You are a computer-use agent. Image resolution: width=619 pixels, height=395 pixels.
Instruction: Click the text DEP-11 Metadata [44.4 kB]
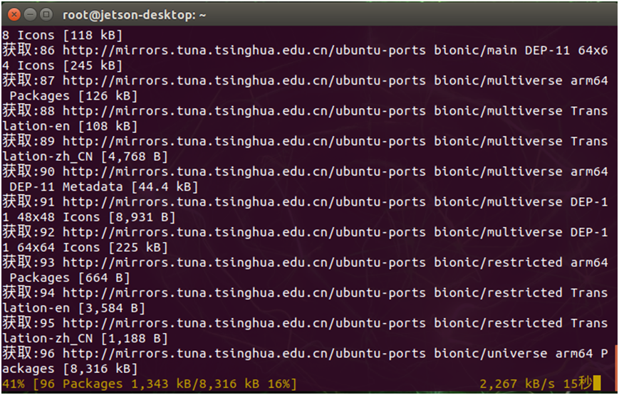(104, 186)
